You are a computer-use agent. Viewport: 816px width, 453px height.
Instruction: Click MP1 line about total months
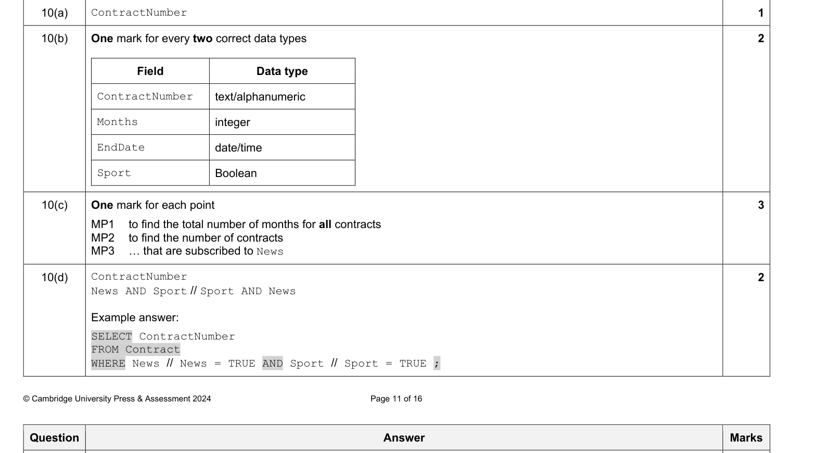(x=236, y=224)
